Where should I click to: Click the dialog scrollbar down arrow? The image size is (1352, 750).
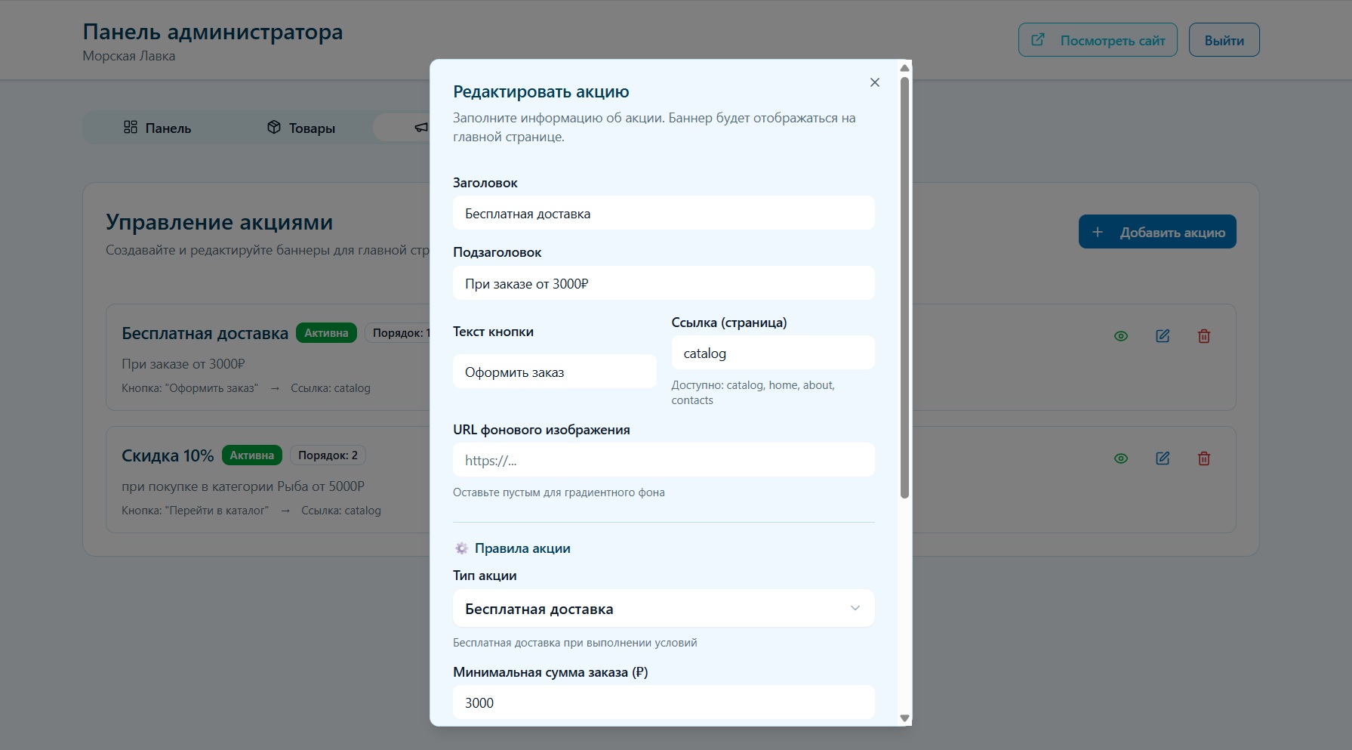[904, 718]
